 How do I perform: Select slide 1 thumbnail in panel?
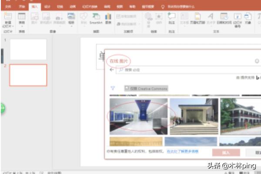point(28,49)
